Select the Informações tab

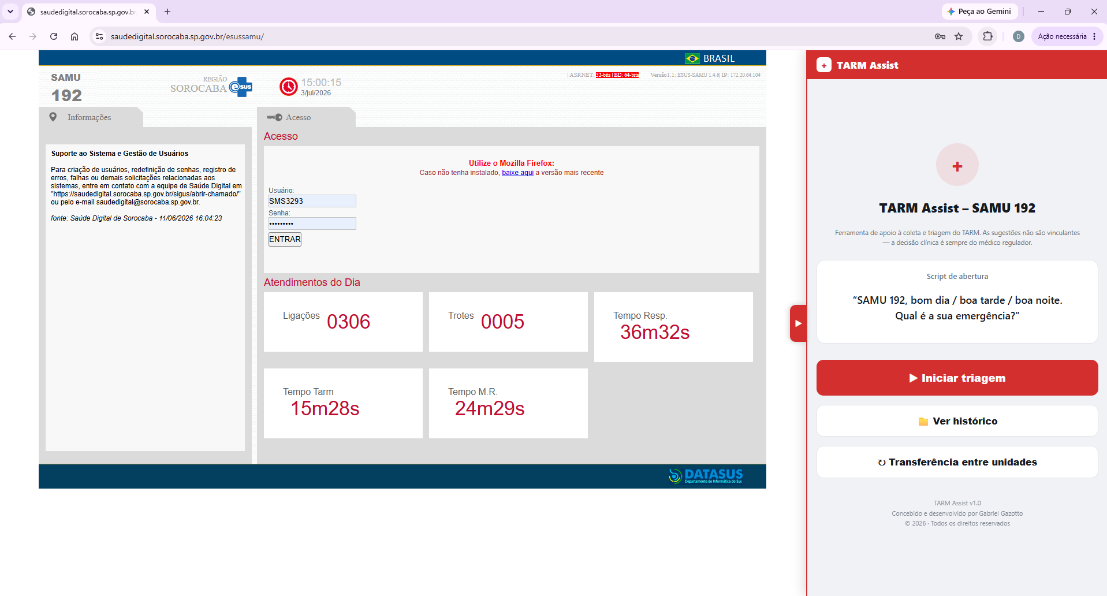90,117
